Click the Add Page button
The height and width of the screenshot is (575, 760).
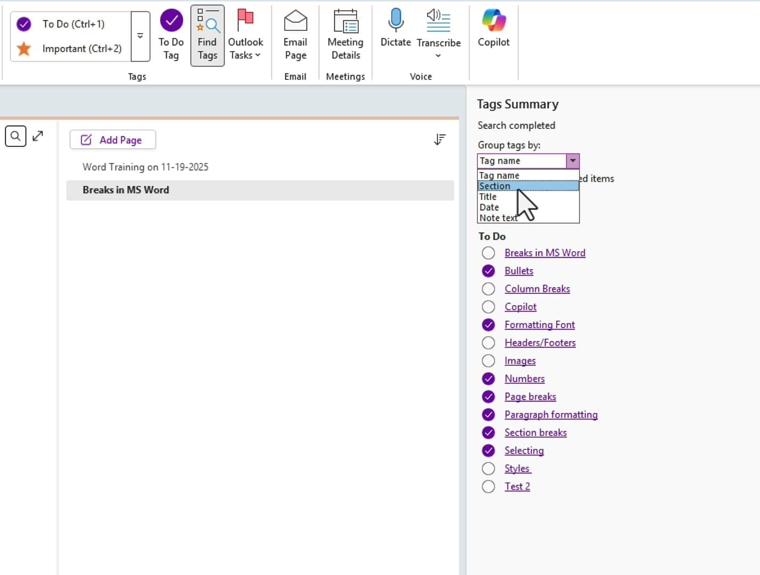[x=112, y=139]
